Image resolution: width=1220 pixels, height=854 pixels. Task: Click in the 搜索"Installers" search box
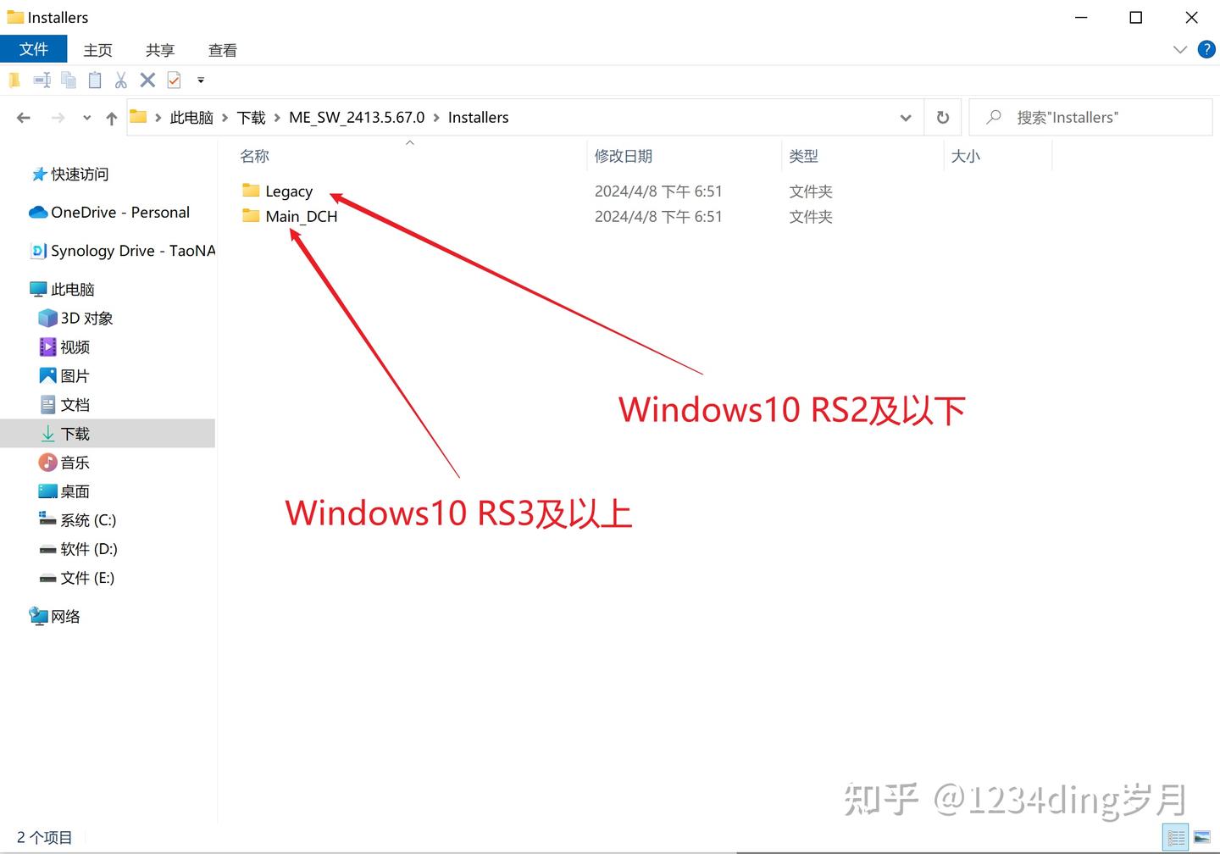1090,118
